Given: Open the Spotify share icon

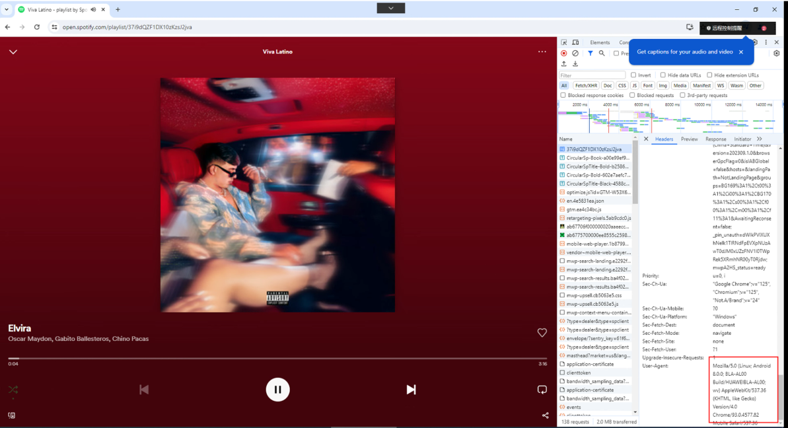Looking at the screenshot, I should click(x=546, y=415).
